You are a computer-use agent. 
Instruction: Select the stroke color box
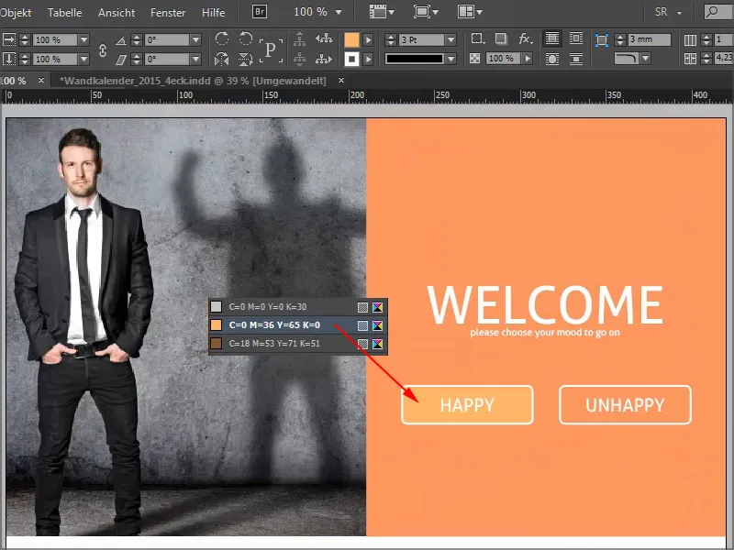pos(351,59)
